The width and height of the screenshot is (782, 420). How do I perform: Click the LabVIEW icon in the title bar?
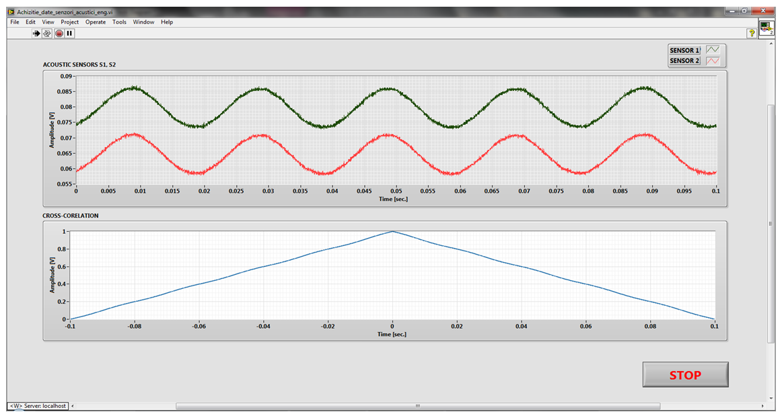[x=10, y=11]
